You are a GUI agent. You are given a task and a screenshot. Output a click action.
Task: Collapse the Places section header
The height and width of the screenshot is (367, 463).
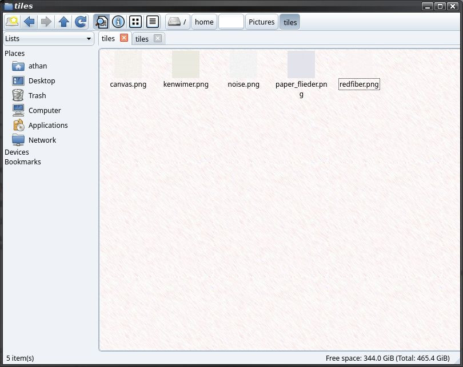click(15, 53)
